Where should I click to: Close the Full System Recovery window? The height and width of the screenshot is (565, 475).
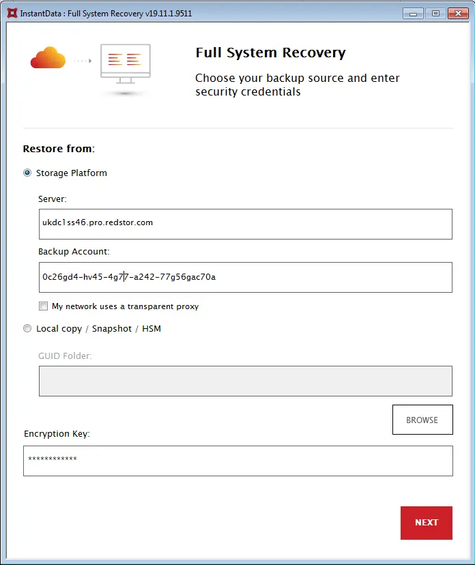[458, 14]
